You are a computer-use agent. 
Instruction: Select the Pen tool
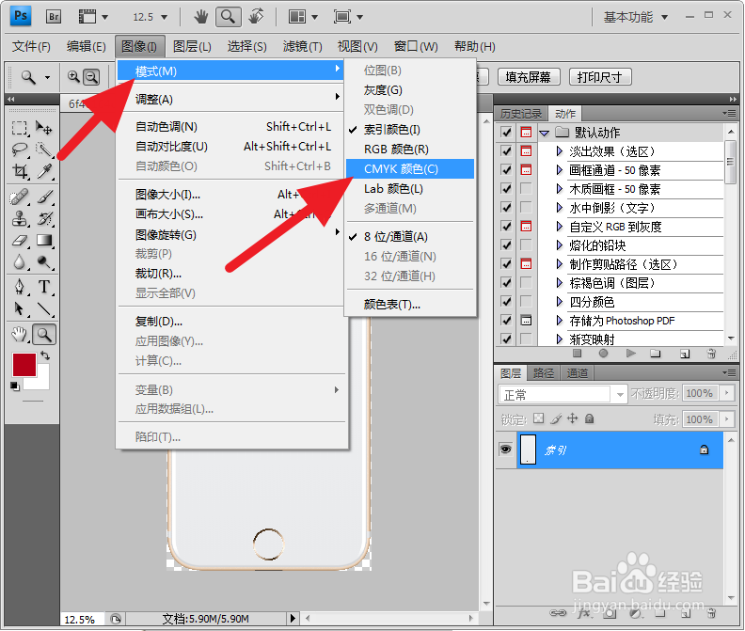(20, 287)
